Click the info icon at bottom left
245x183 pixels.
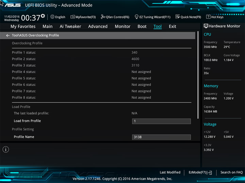click(6, 149)
